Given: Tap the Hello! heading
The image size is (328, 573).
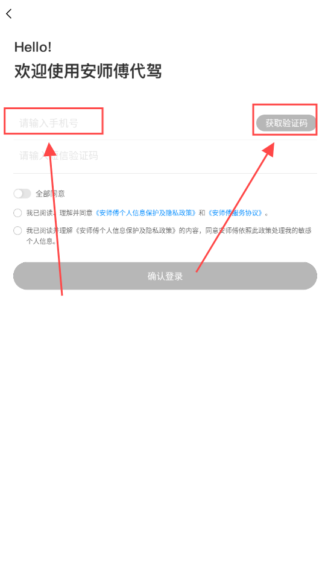Looking at the screenshot, I should [x=33, y=47].
